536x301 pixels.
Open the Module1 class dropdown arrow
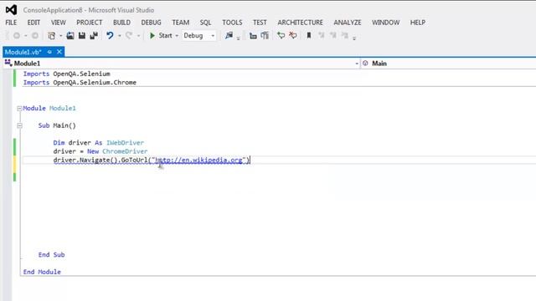click(357, 64)
